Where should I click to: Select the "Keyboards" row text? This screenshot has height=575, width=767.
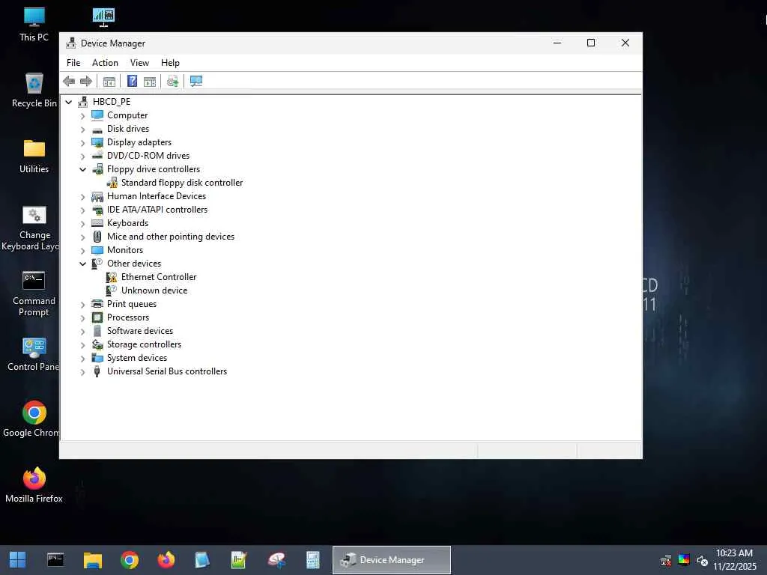click(127, 223)
